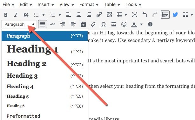
Task: Justify the text alignment
Action: pyautogui.click(x=43, y=24)
